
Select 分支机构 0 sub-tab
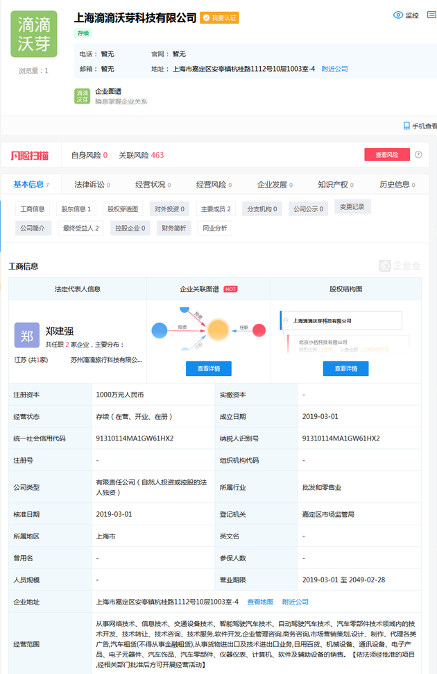click(x=262, y=209)
